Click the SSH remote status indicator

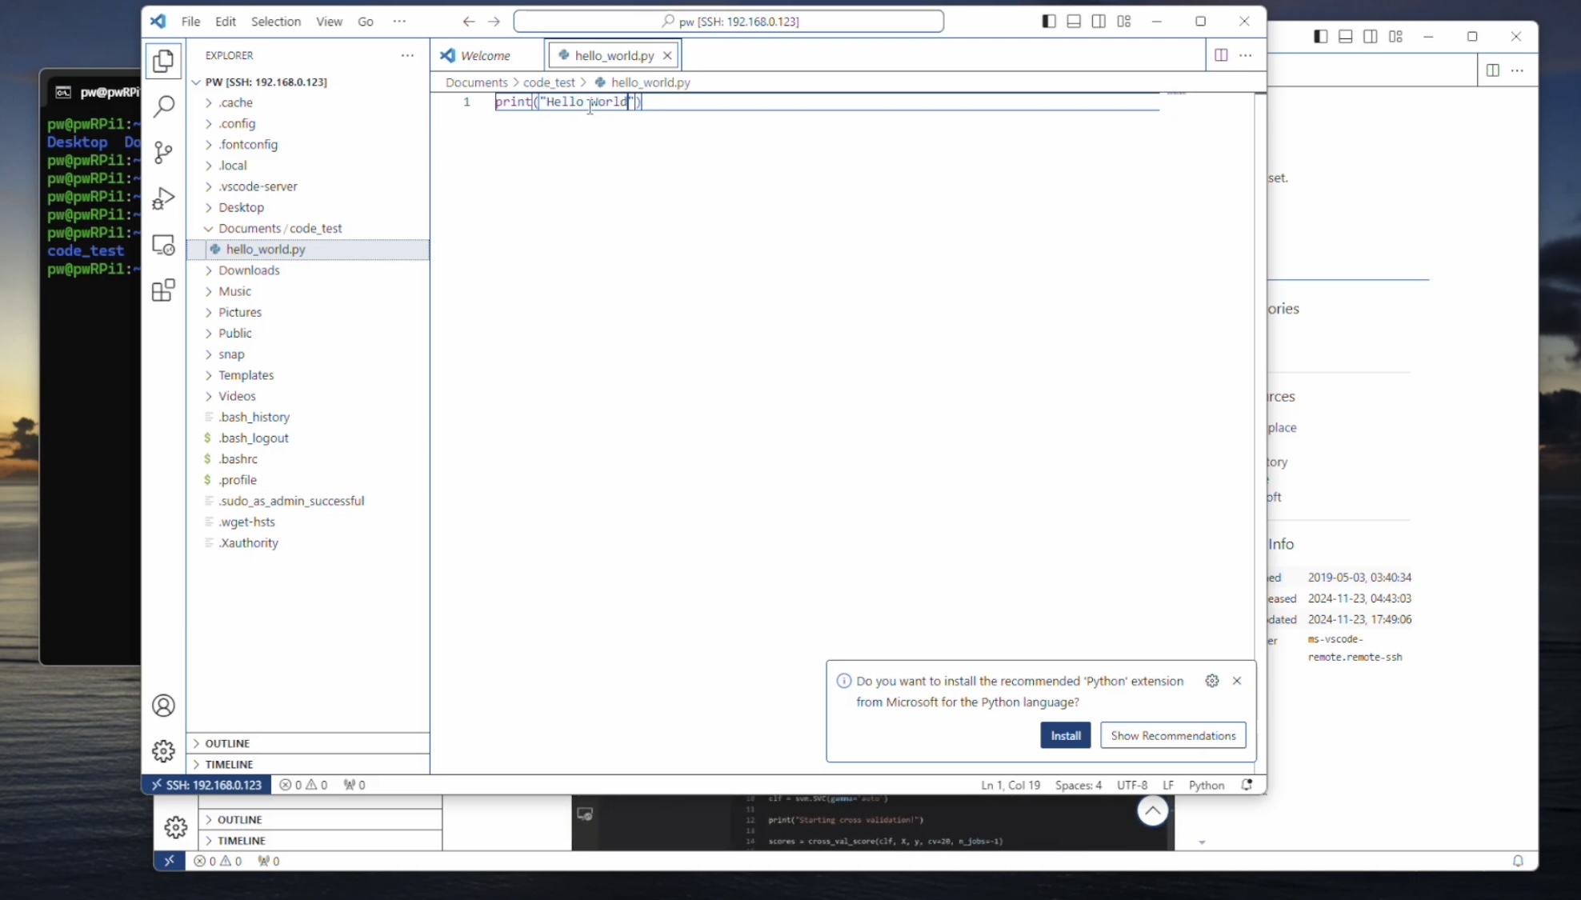(207, 785)
